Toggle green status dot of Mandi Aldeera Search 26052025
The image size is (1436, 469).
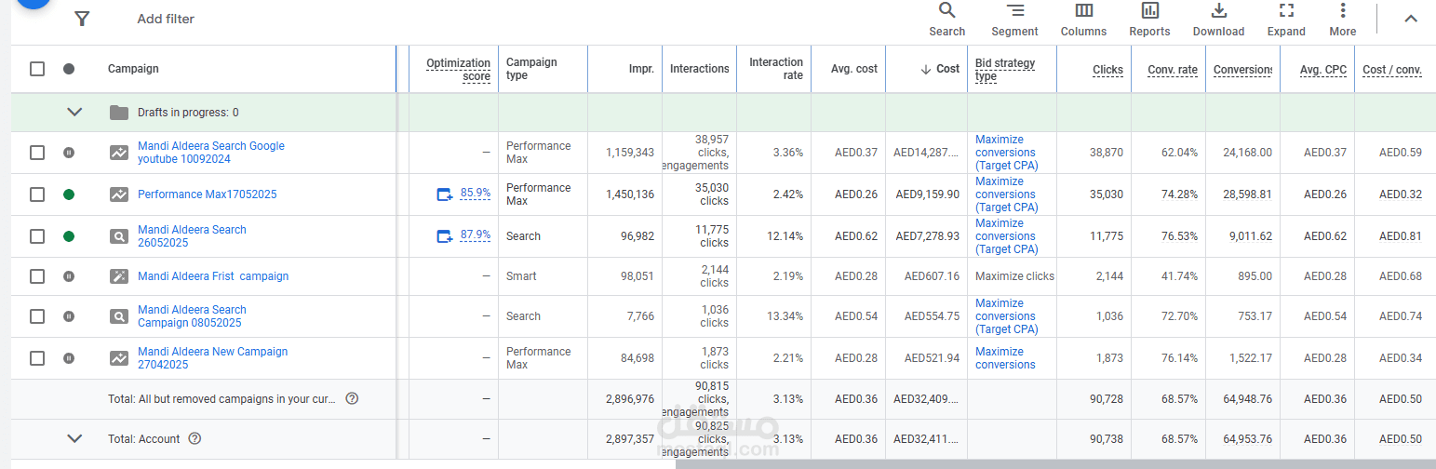[x=69, y=236]
